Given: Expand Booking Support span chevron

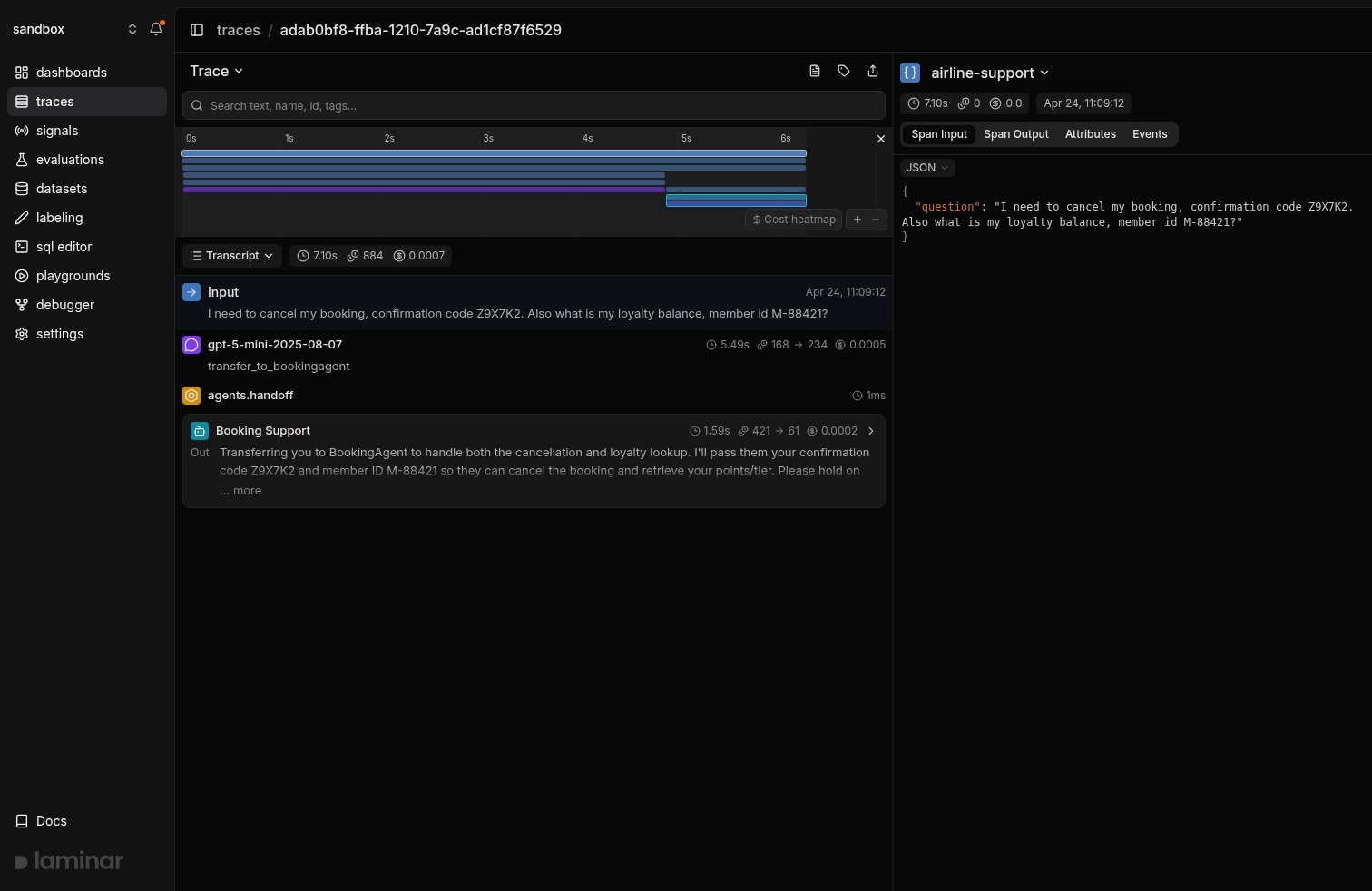Looking at the screenshot, I should tap(871, 431).
